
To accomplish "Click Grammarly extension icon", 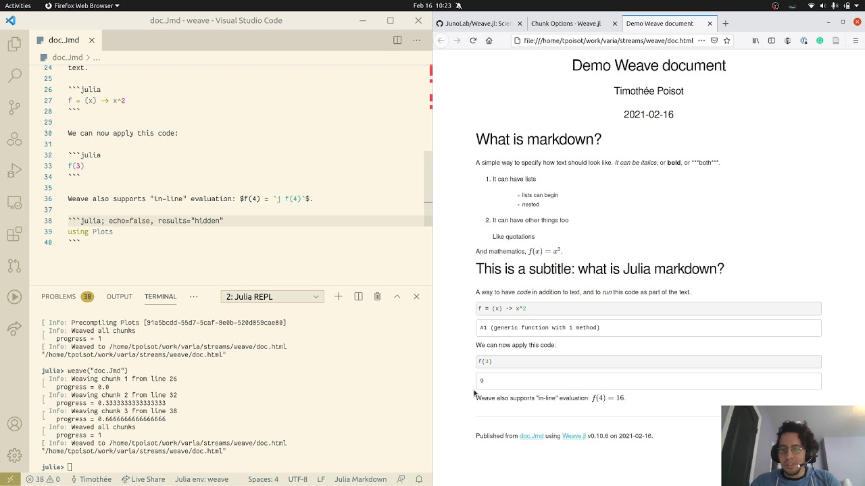I will tap(820, 40).
